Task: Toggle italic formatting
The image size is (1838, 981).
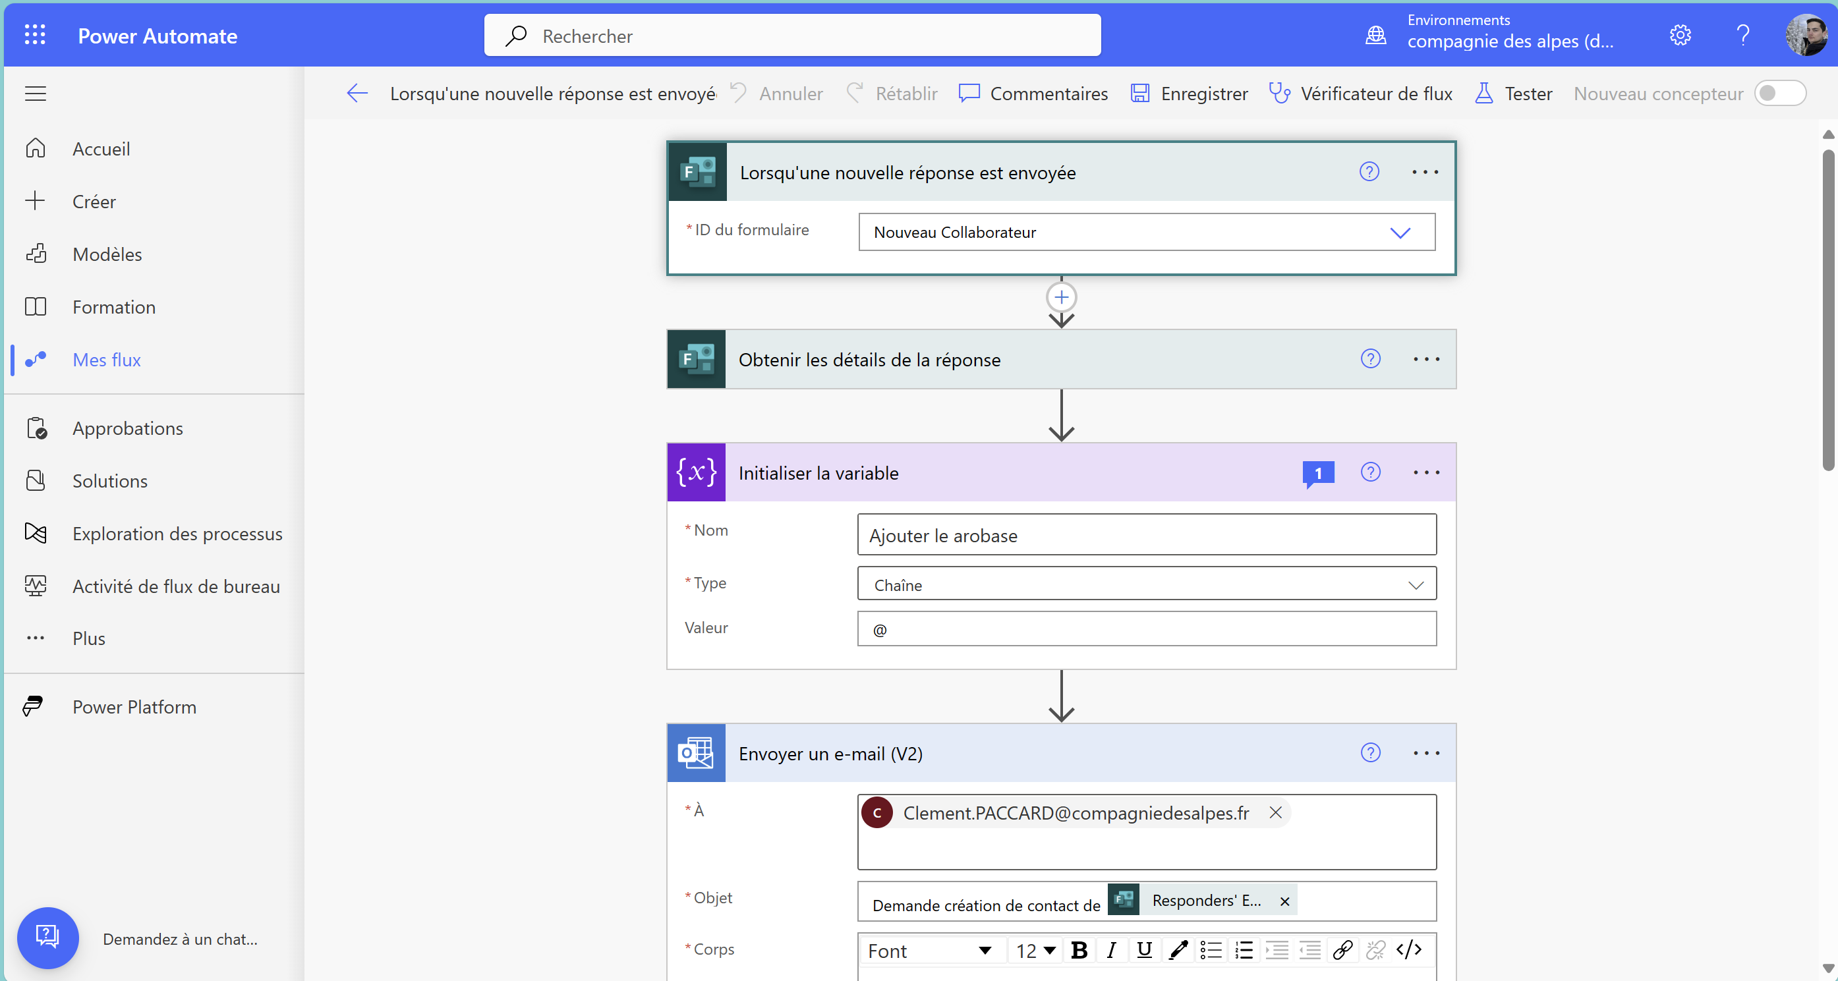Action: (1111, 950)
